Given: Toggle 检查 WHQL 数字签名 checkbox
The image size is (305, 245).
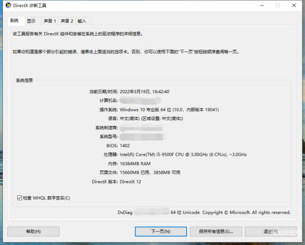Looking at the screenshot, I should [19, 198].
